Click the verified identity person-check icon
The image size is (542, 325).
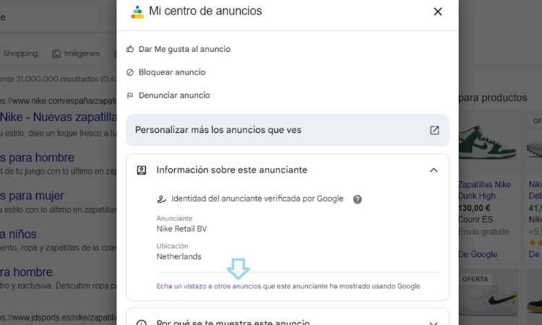(x=161, y=199)
